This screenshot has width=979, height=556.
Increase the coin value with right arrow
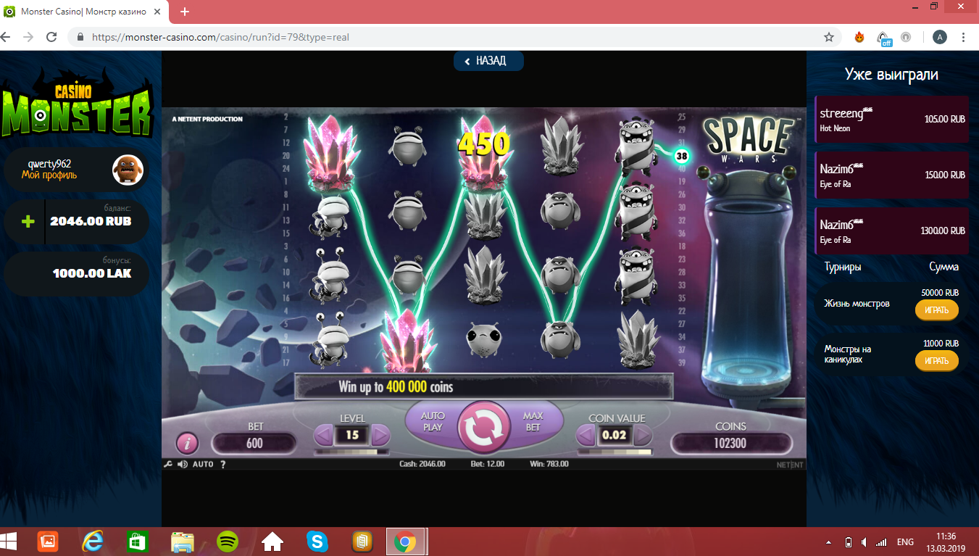(x=643, y=436)
